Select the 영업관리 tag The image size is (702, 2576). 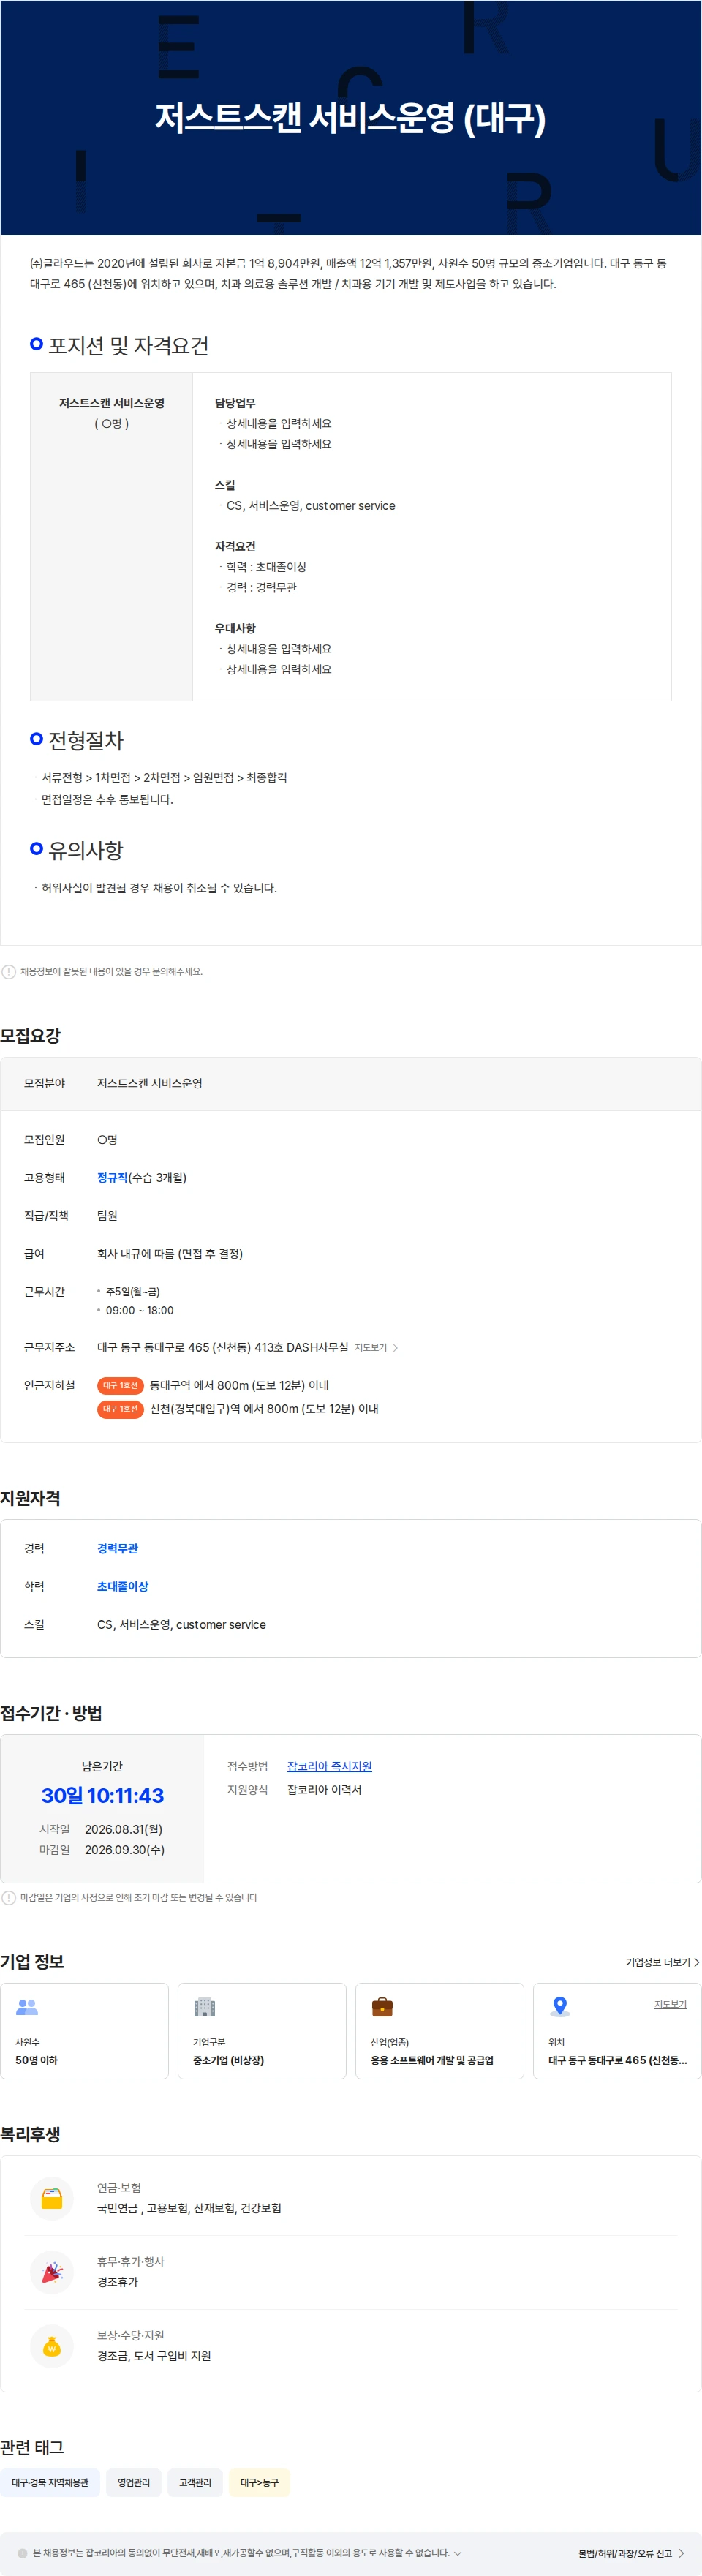133,2482
